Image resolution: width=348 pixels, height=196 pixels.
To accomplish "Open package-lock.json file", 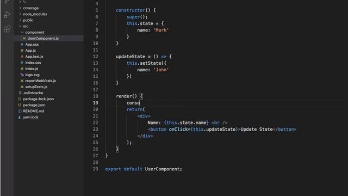I will (39, 99).
